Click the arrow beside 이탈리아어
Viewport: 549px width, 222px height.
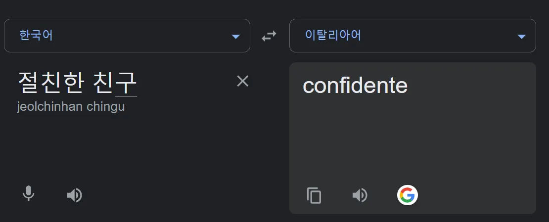click(x=521, y=37)
